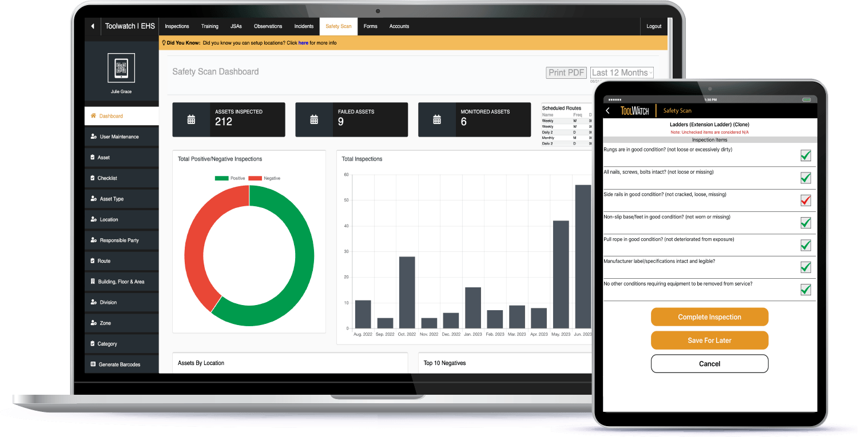Tap the ToolWatch logo on the tablet
The height and width of the screenshot is (437, 858).
click(x=634, y=111)
